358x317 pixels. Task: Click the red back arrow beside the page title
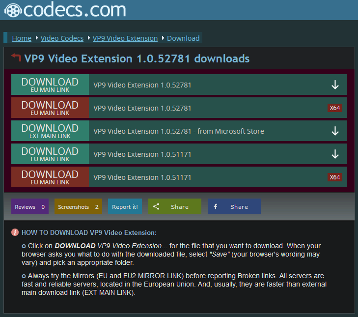pos(16,57)
